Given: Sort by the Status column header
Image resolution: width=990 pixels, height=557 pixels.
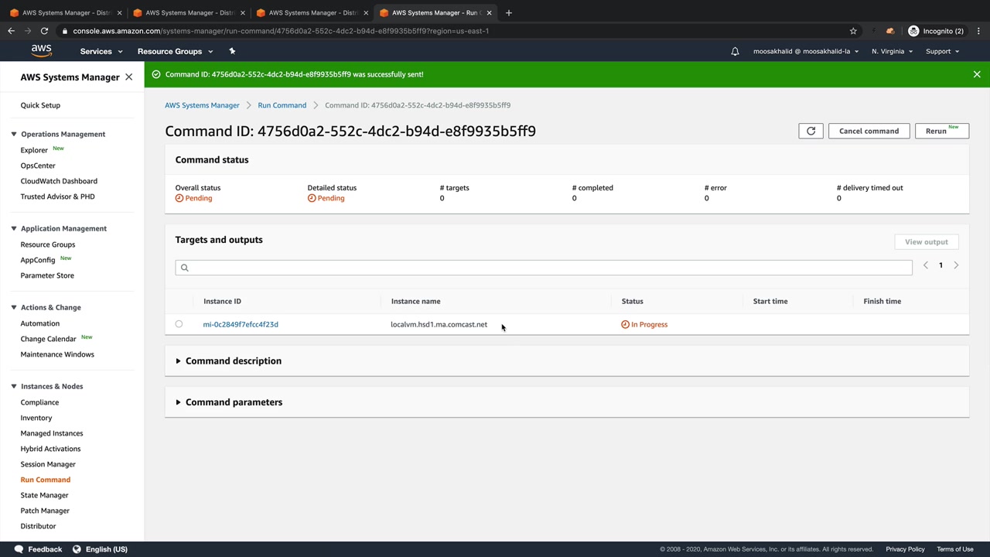Looking at the screenshot, I should point(632,301).
